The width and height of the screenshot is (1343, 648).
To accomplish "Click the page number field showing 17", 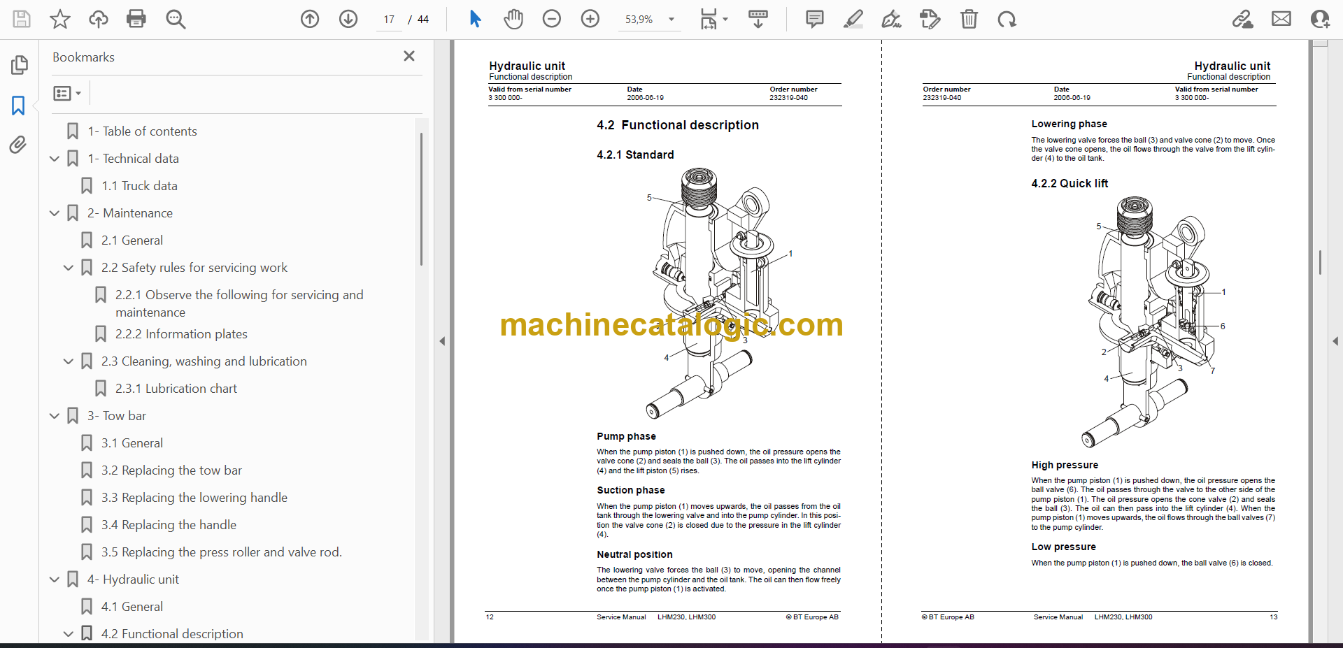I will point(390,20).
